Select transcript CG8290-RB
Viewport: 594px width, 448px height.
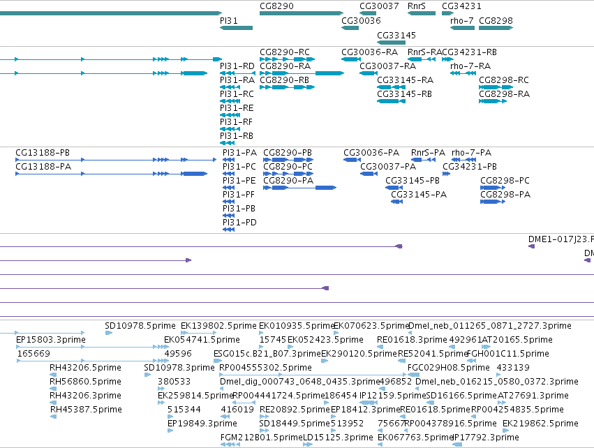coord(287,87)
